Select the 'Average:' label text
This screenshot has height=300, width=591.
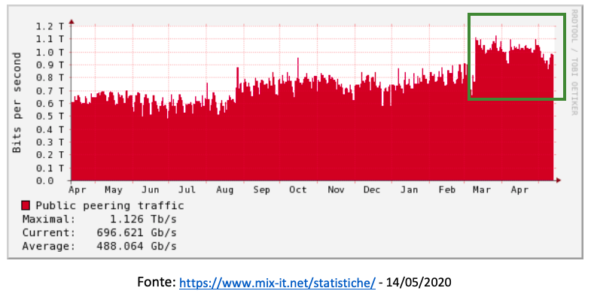coord(49,246)
